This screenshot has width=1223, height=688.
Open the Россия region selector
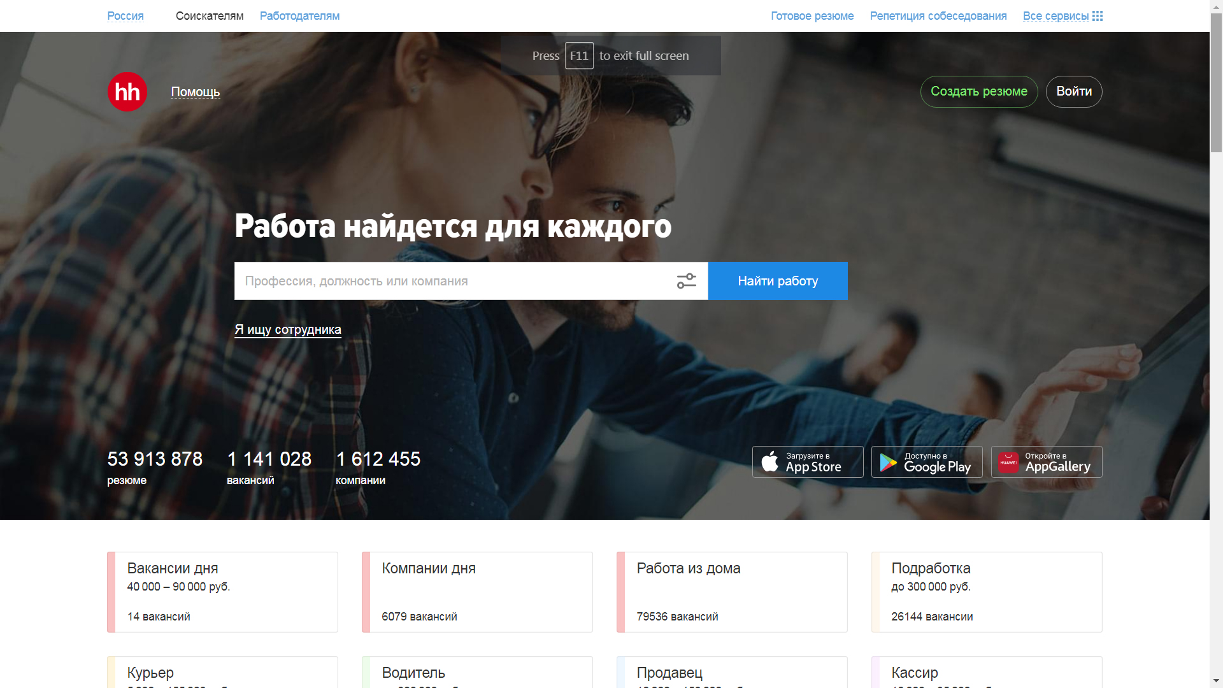click(125, 16)
